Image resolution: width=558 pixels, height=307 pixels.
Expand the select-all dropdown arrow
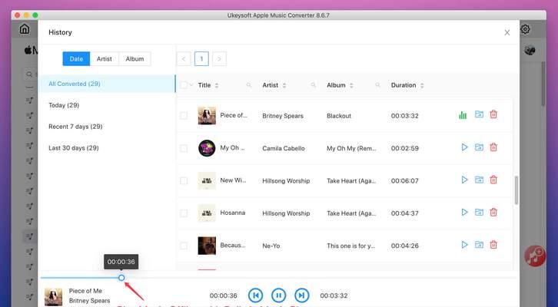[191, 85]
